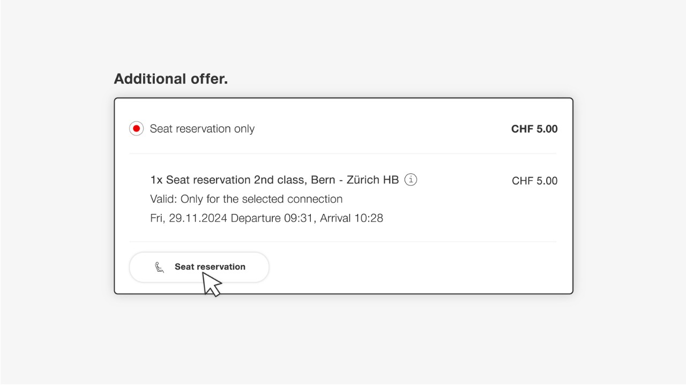The height and width of the screenshot is (385, 686).
Task: Select the 'Seat reservation only' label text
Action: [202, 128]
